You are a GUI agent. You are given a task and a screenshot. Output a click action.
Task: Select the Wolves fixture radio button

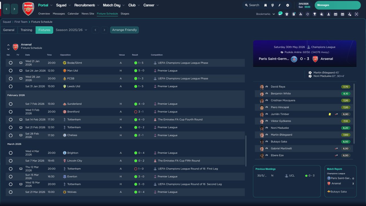pyautogui.click(x=11, y=192)
